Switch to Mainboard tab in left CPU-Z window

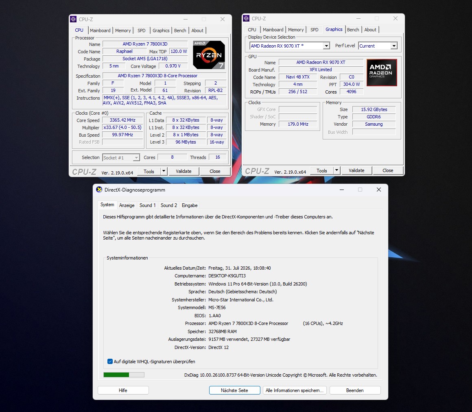100,31
